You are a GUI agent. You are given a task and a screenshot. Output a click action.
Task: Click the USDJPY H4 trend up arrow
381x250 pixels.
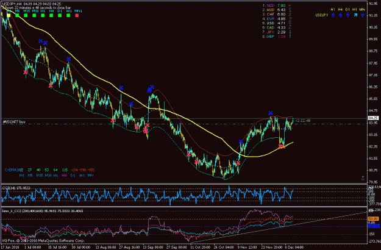point(340,15)
